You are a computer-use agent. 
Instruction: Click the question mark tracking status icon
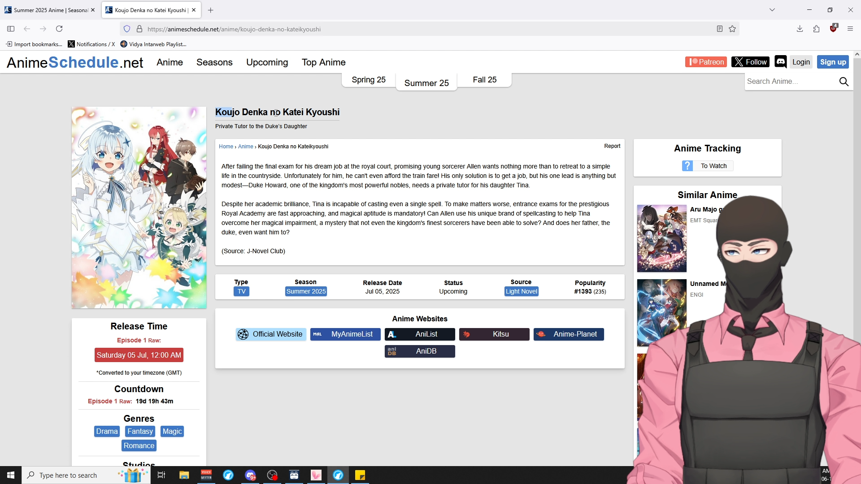pos(687,166)
